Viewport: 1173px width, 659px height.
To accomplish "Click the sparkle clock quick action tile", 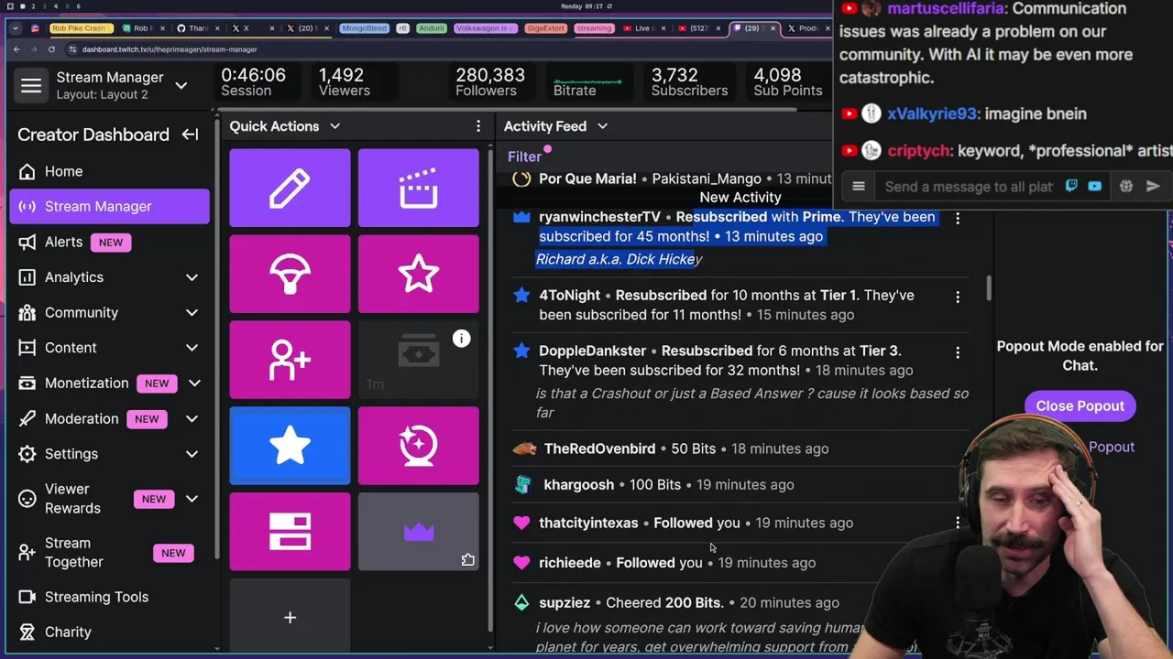I will 419,446.
